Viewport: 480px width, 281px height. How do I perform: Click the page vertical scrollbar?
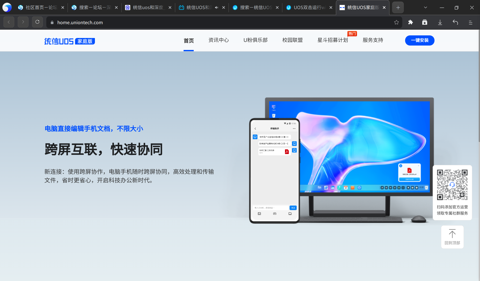479,86
